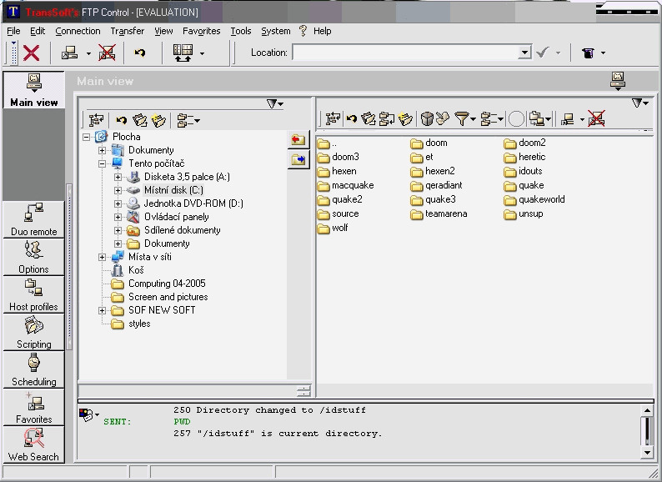Click the remote pane disconnect icon with red X
This screenshot has width=662, height=482.
click(596, 118)
